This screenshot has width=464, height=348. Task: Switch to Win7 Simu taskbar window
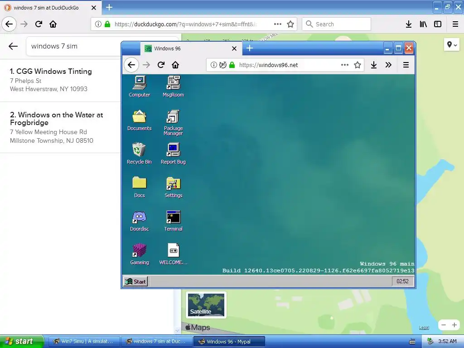pyautogui.click(x=84, y=342)
